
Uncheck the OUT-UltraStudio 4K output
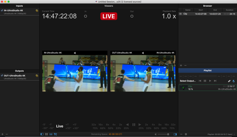(x=2, y=76)
